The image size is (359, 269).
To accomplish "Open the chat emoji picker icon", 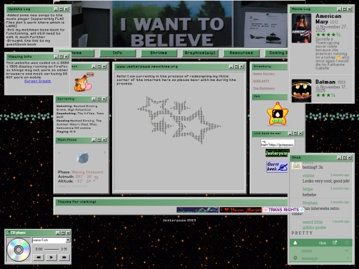I will point(295,258).
